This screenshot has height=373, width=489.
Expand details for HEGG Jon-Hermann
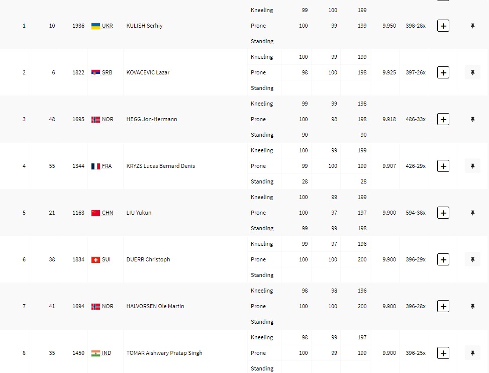[x=443, y=119]
